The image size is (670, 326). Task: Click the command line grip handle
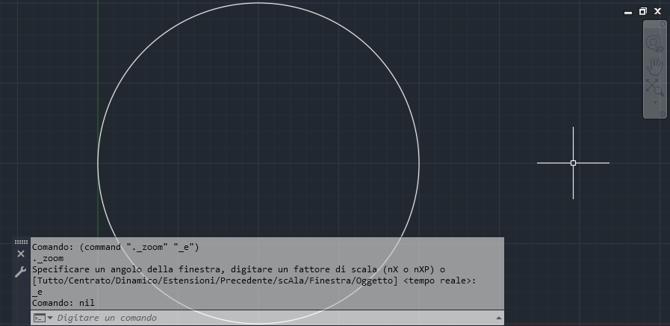(x=21, y=242)
